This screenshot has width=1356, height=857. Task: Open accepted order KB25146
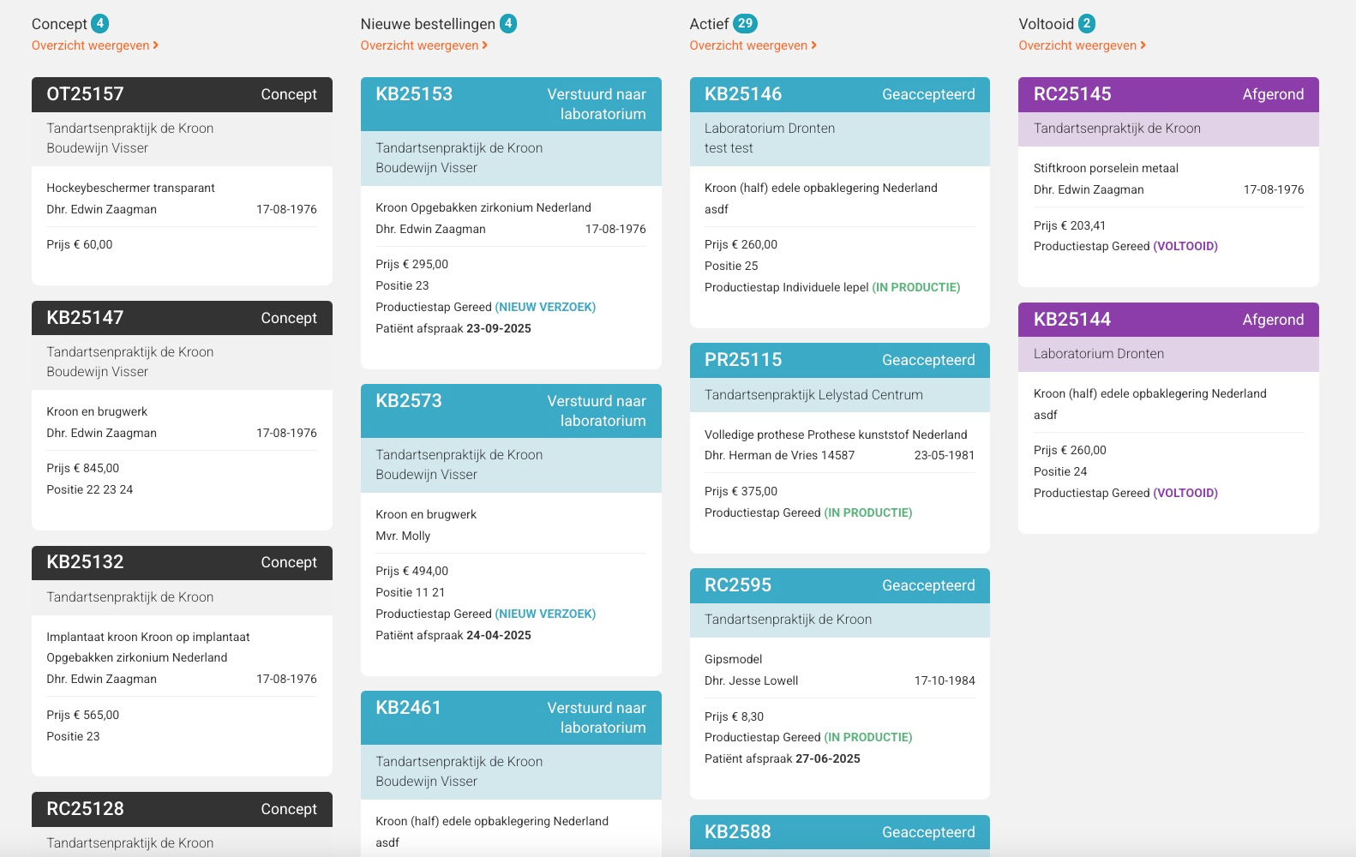pyautogui.click(x=839, y=94)
